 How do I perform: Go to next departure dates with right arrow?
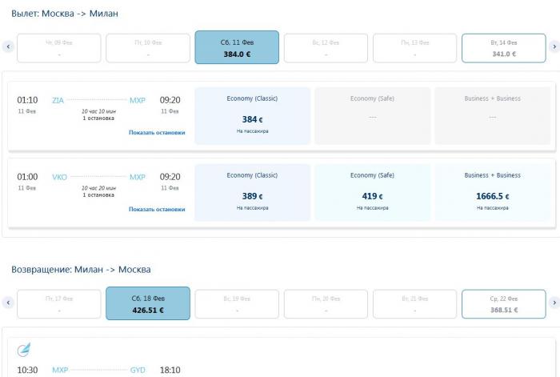554,47
